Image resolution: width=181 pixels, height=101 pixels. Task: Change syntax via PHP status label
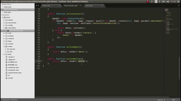click(x=173, y=100)
